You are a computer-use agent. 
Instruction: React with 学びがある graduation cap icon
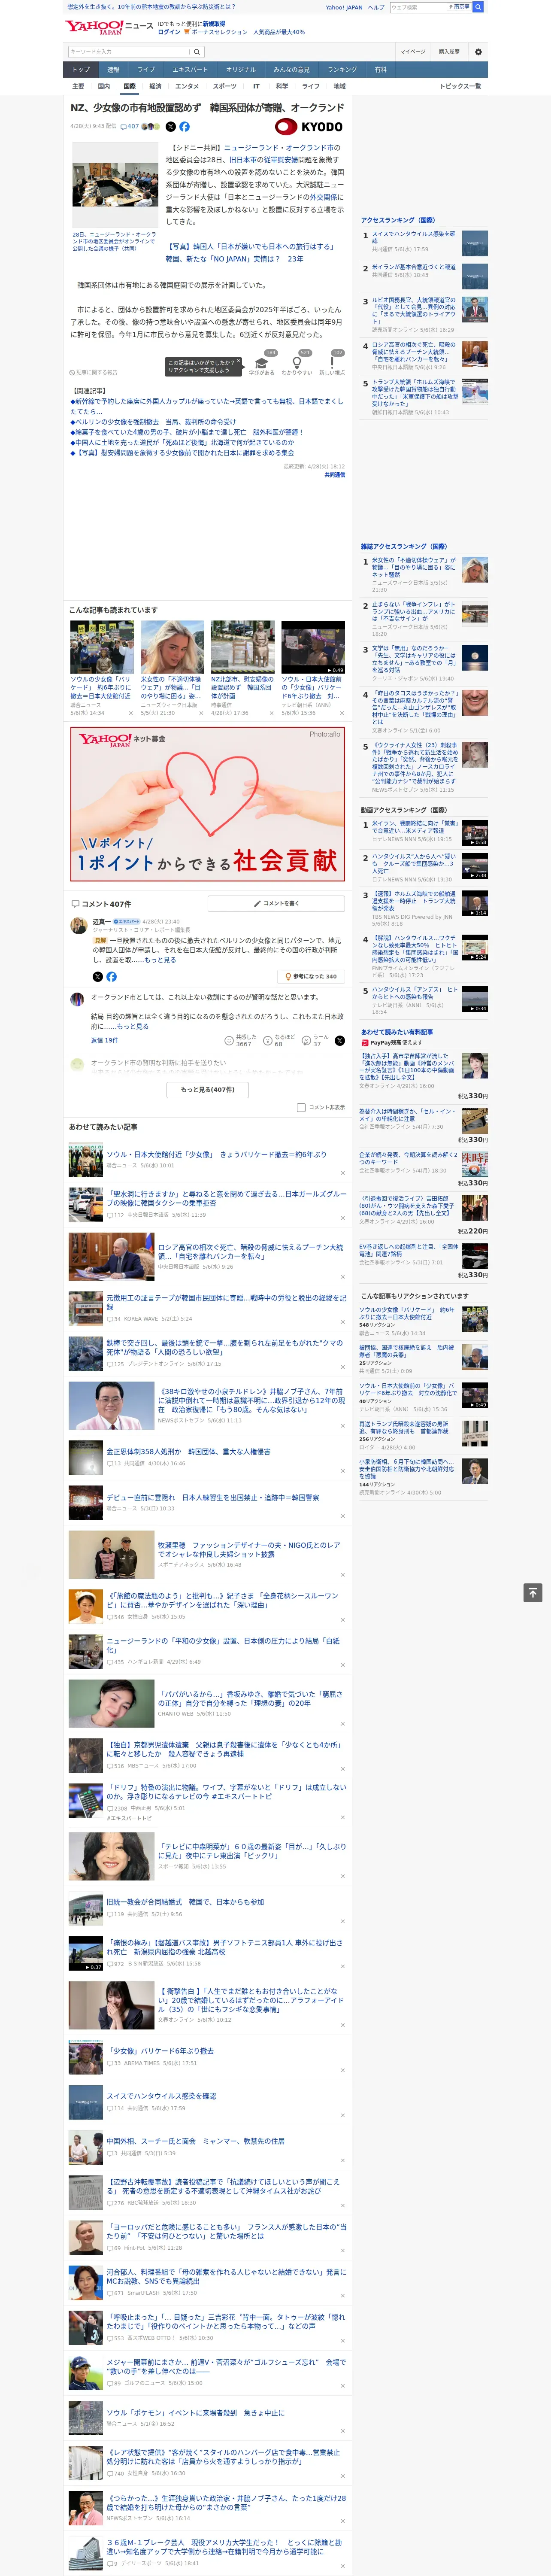[x=261, y=363]
